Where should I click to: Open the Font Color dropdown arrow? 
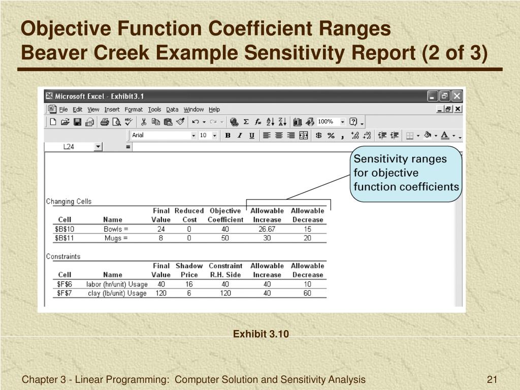click(453, 136)
